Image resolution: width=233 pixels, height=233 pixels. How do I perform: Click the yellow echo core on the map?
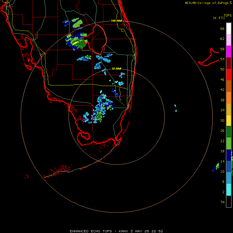click(76, 43)
